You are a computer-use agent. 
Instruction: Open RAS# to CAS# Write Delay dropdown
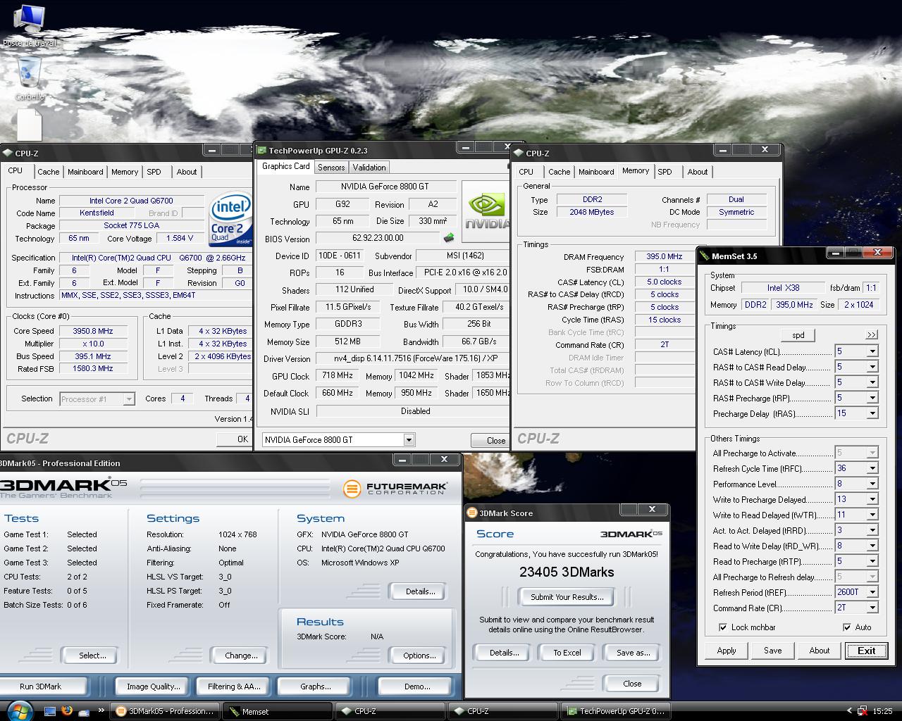(x=872, y=382)
